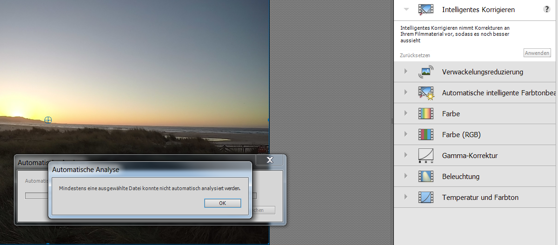This screenshot has height=245, width=558.
Task: Click the Verwackelungsreduzierung icon
Action: pyautogui.click(x=426, y=72)
